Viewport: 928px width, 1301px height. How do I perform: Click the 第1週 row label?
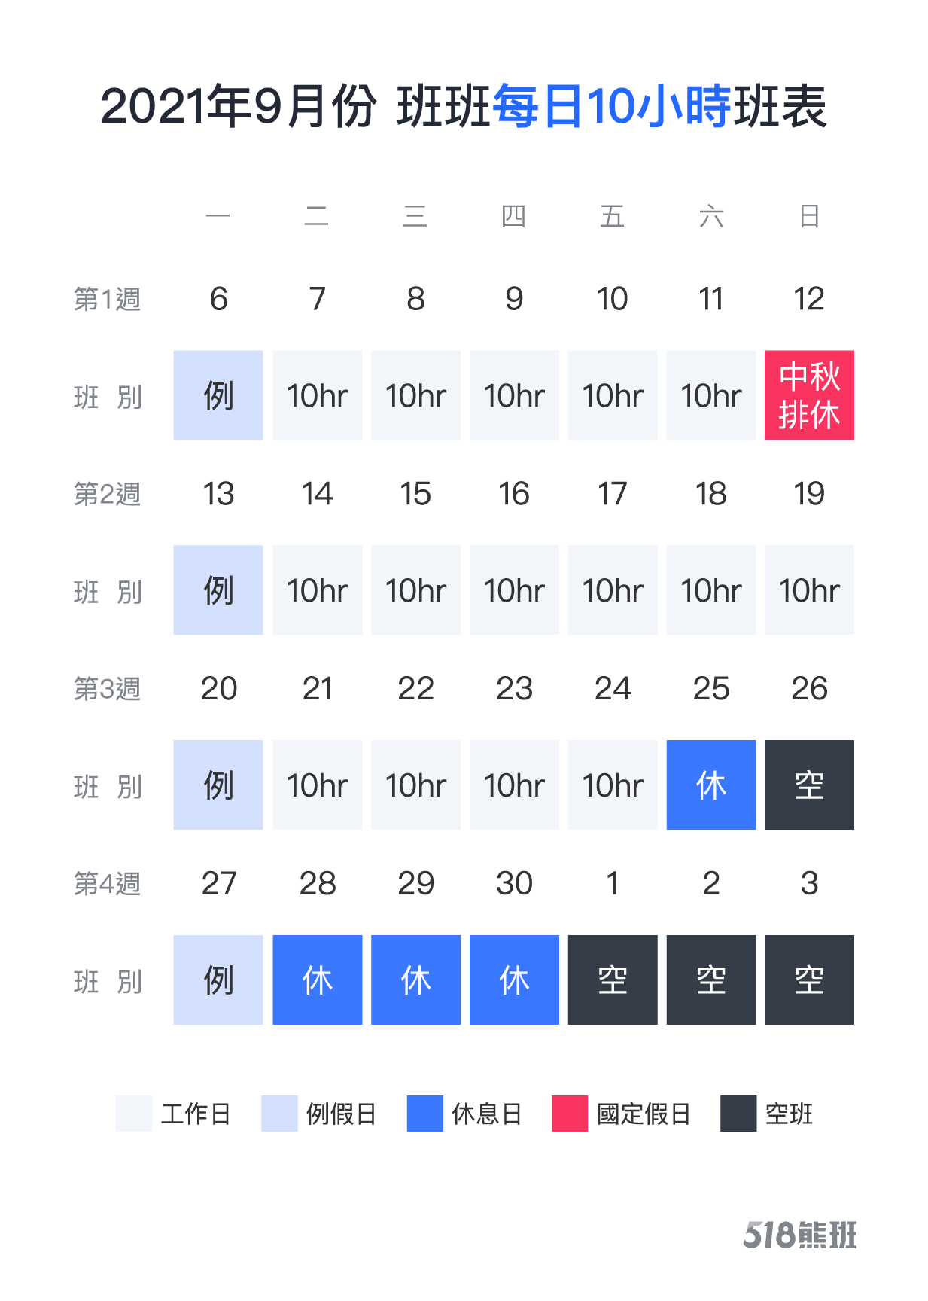point(107,299)
